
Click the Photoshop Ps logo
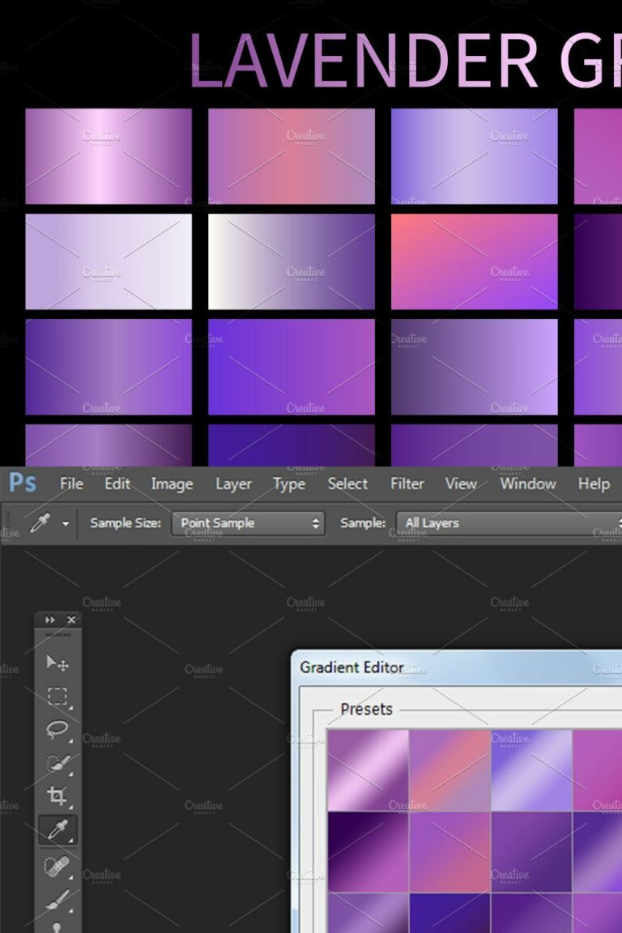[x=23, y=483]
